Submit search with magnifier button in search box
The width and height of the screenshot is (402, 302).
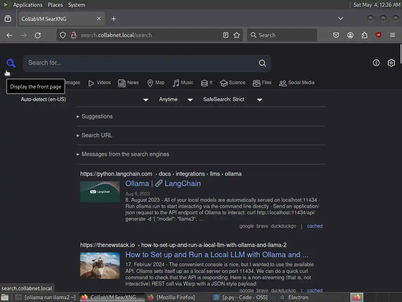[262, 63]
